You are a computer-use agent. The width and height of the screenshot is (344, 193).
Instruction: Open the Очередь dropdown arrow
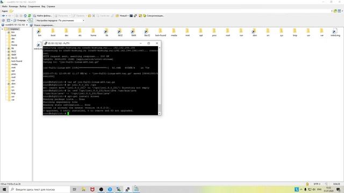click(x=27, y=20)
